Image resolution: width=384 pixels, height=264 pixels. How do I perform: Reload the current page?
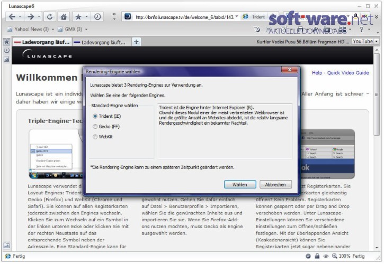coord(50,17)
